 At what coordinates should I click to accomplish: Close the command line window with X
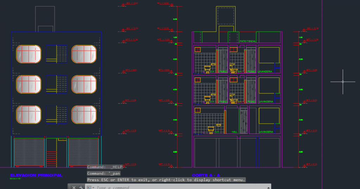(x=74, y=187)
